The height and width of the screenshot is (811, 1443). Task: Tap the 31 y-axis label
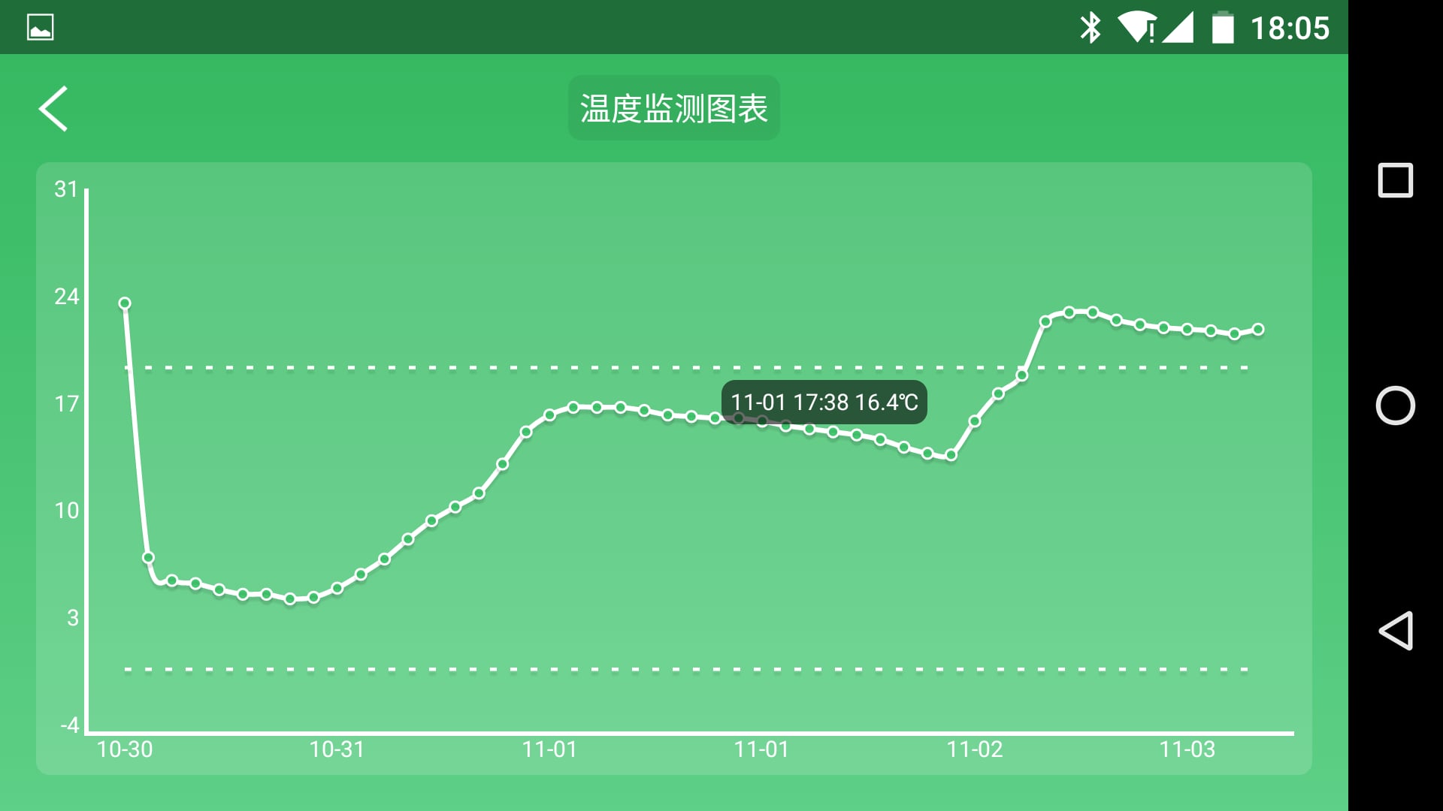[66, 189]
